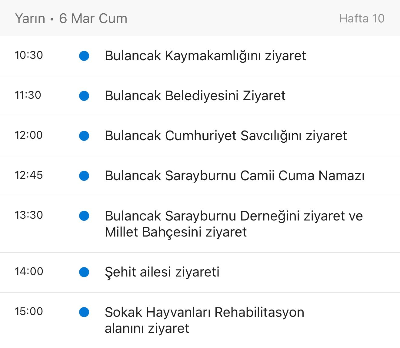
Task: Tap the Yarın 6 Mar Cum date header
Action: click(71, 18)
